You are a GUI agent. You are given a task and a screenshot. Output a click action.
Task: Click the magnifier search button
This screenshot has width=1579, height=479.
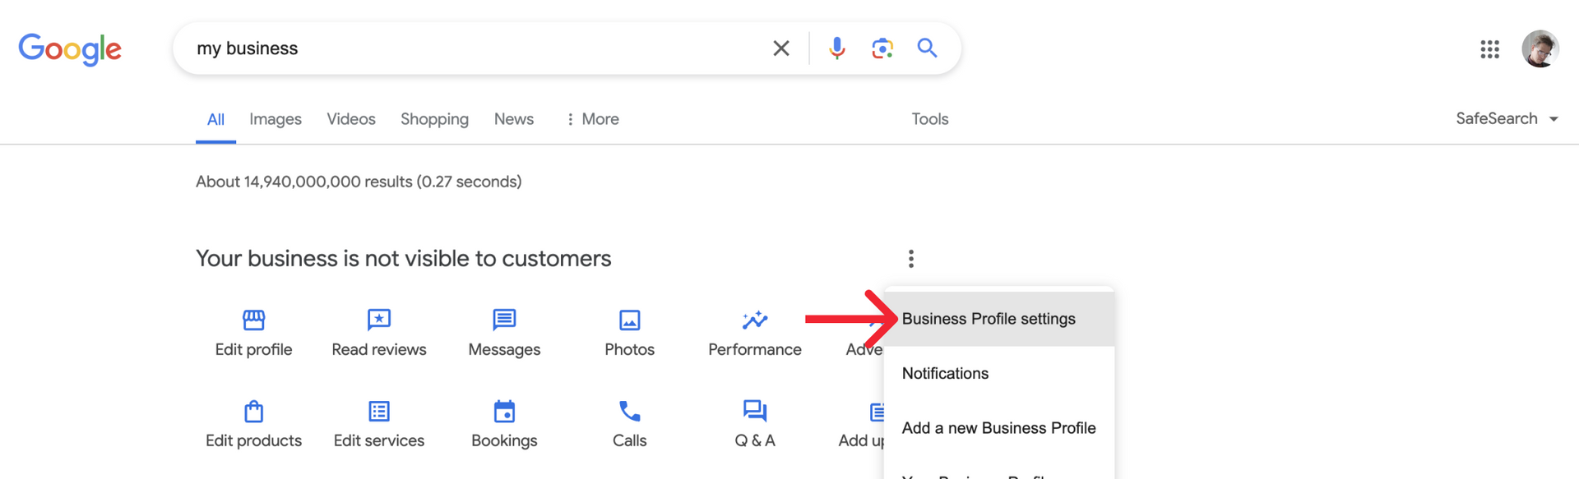pyautogui.click(x=928, y=48)
